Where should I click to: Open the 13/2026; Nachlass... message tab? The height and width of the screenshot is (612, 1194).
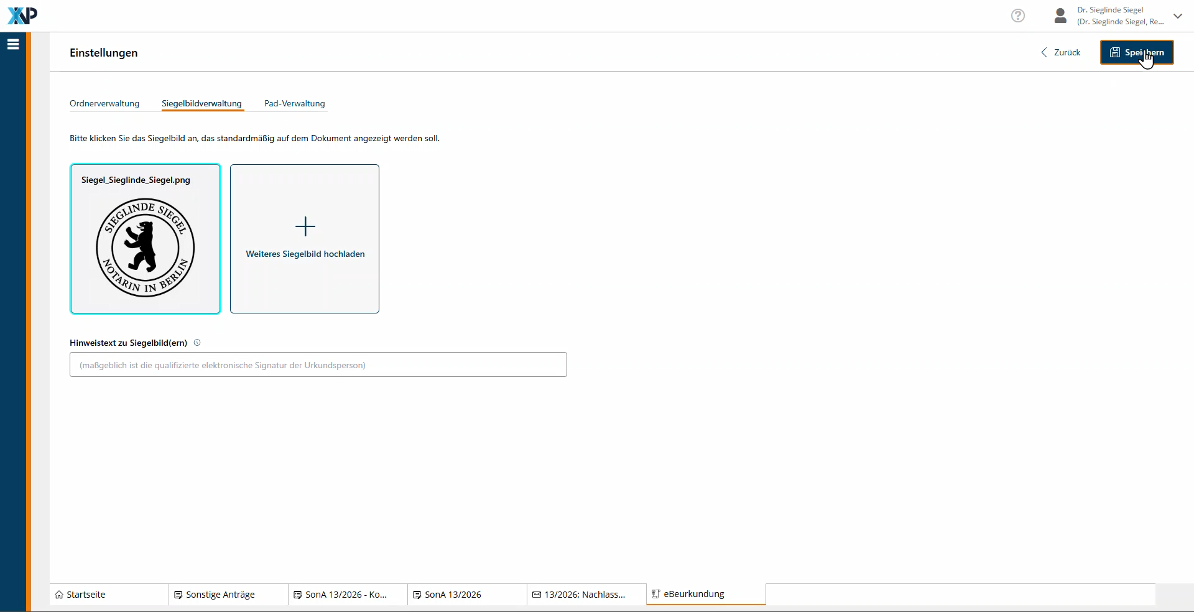(x=585, y=595)
